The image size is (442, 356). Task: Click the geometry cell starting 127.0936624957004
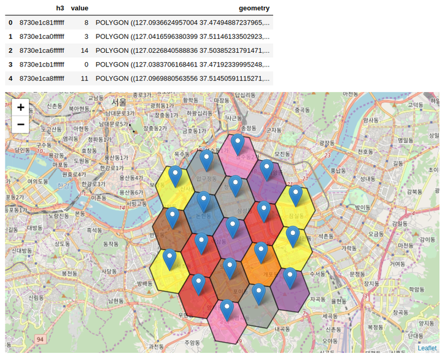(182, 23)
